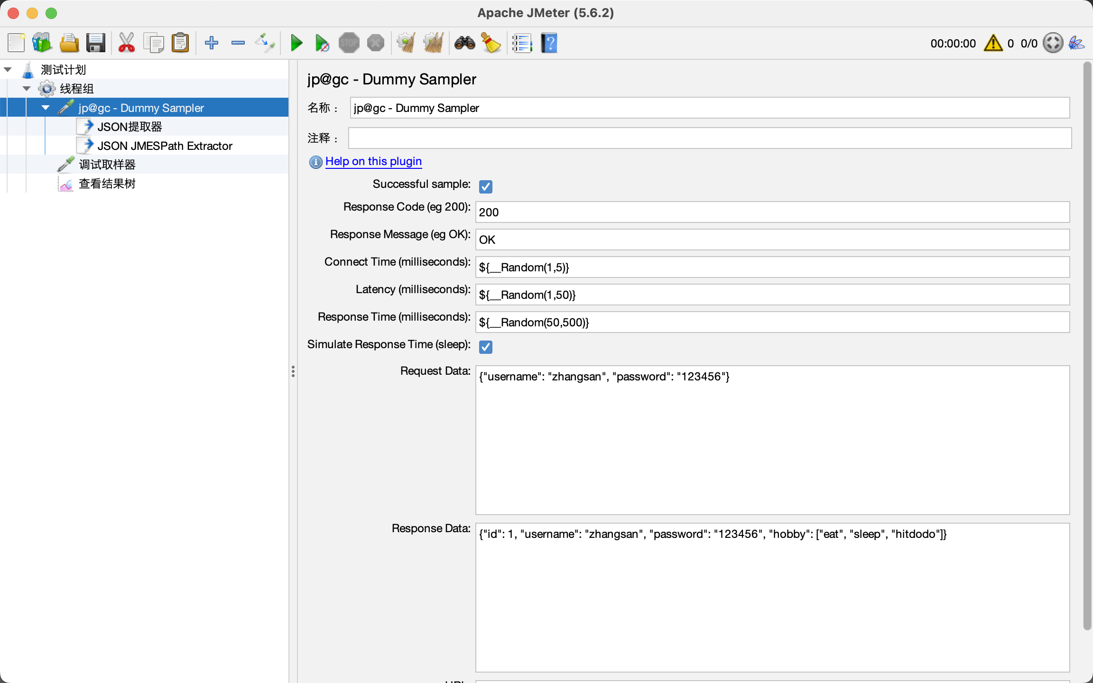Screen dimensions: 1093x683
Task: Click the 00:00:00 elapsed time display
Action: [953, 43]
